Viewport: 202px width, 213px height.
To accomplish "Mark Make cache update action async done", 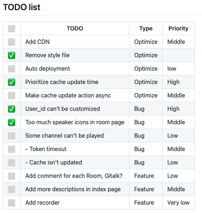I will [12, 96].
